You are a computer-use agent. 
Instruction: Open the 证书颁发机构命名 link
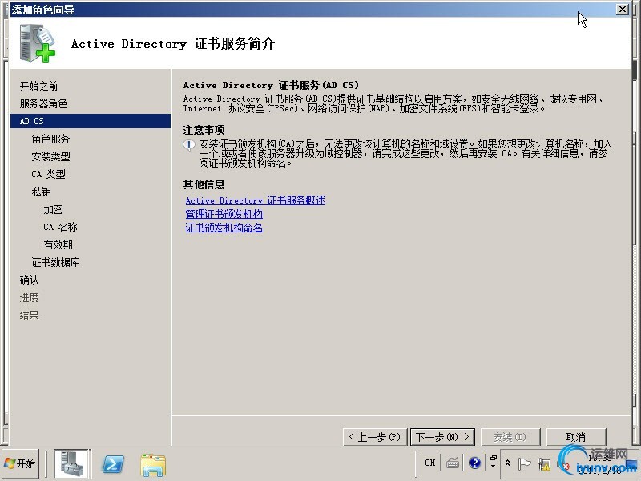point(224,228)
